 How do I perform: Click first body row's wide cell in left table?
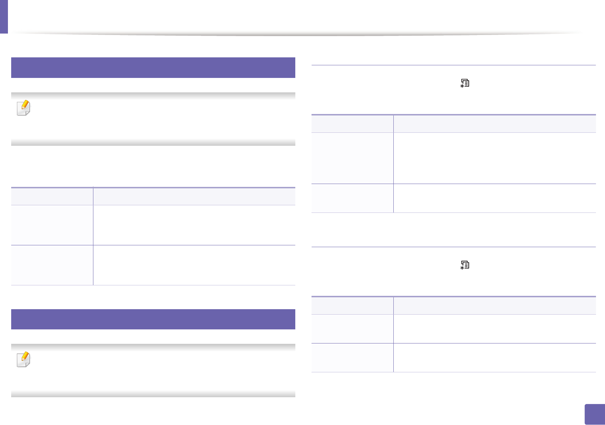pyautogui.click(x=194, y=225)
